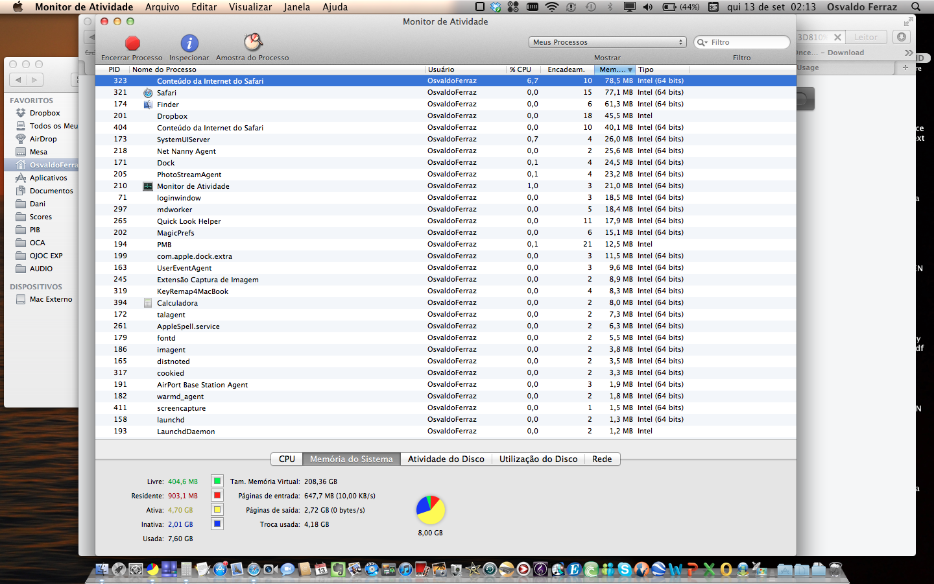Viewport: 934px width, 584px height.
Task: Select the AirPort Base Station Agent row
Action: (x=446, y=385)
